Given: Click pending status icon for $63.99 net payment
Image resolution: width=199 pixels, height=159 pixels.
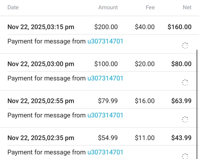Looking at the screenshot, I should tap(185, 119).
